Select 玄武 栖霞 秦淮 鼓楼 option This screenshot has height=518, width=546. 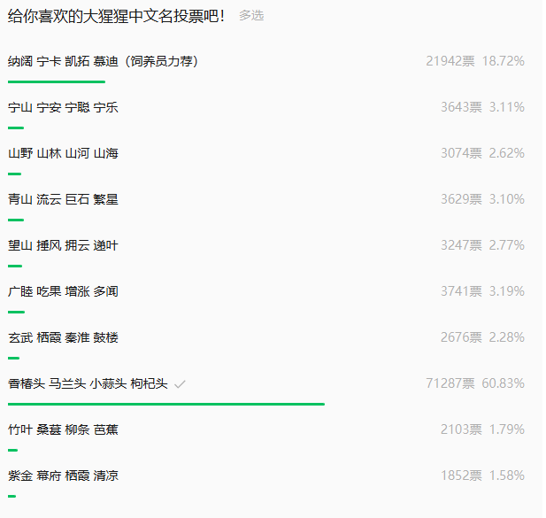[63, 337]
